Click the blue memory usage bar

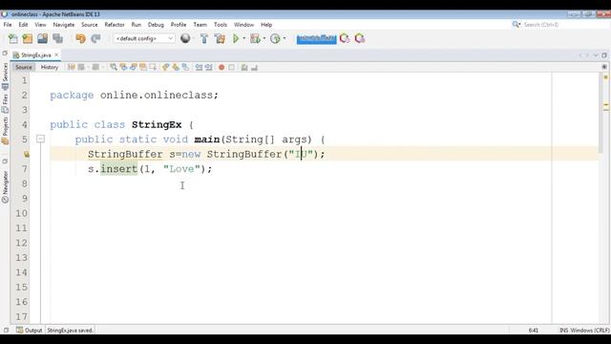pos(316,38)
